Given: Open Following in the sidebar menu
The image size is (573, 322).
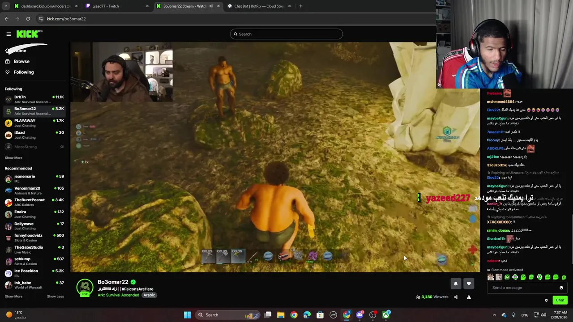Looking at the screenshot, I should point(24,72).
